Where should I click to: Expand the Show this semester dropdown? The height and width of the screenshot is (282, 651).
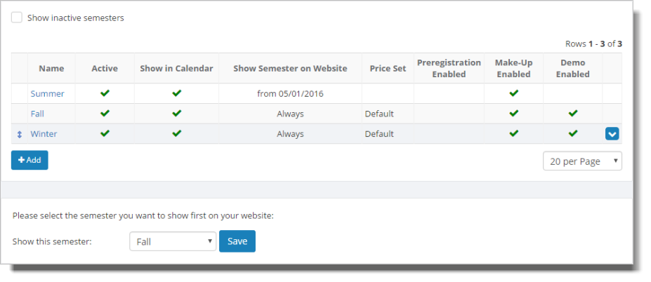pos(173,241)
